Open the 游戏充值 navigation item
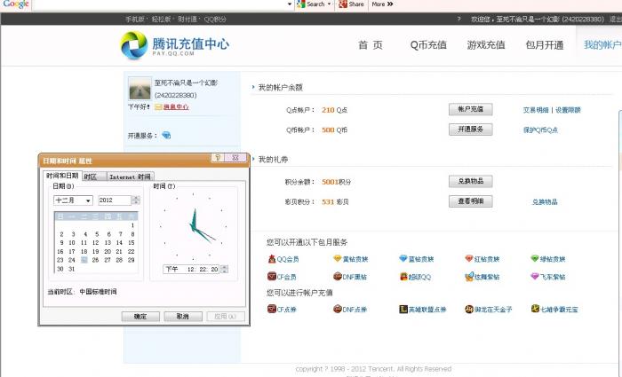 486,45
